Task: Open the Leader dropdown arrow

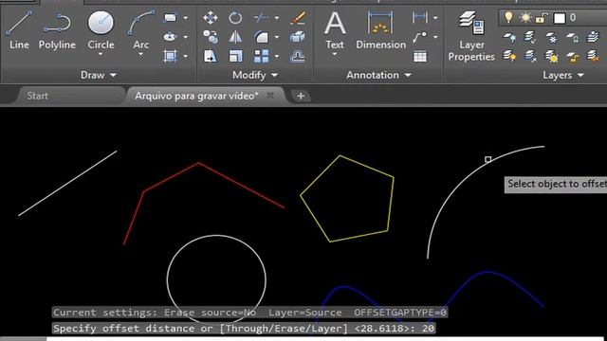Action: coord(435,37)
